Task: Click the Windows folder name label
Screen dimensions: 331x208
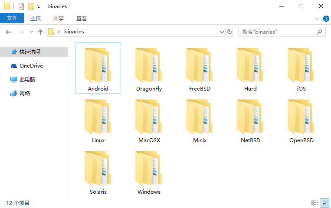Action: [x=149, y=192]
